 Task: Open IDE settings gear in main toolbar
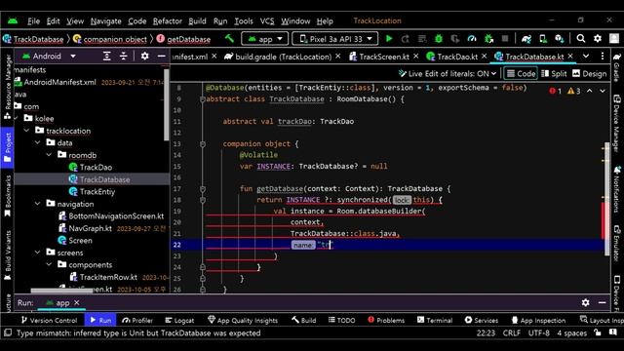[598, 39]
